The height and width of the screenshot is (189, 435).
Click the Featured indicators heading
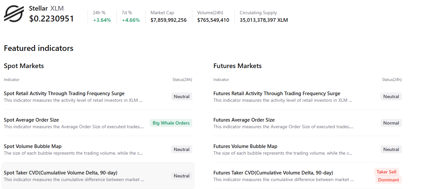(x=38, y=48)
